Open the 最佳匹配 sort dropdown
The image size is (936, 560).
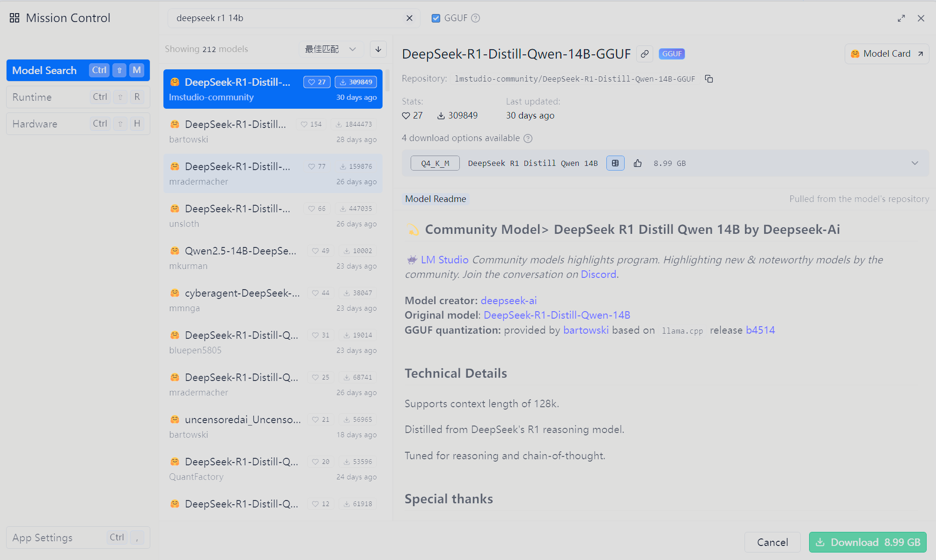pos(331,49)
